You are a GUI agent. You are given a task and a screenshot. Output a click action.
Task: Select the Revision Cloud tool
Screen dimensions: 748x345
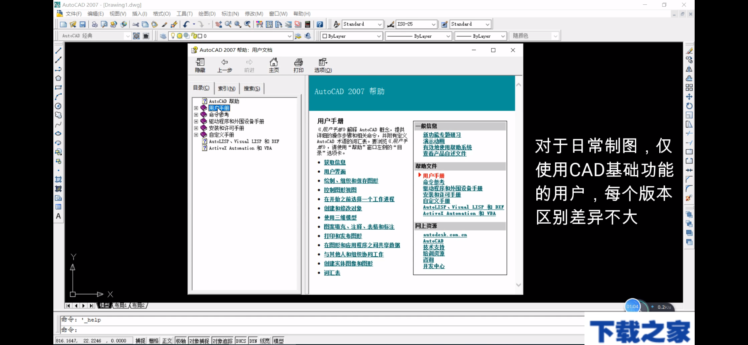pyautogui.click(x=58, y=115)
